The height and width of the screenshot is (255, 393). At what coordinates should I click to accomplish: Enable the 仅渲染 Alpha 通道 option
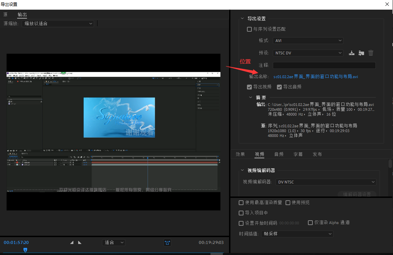pos(310,223)
